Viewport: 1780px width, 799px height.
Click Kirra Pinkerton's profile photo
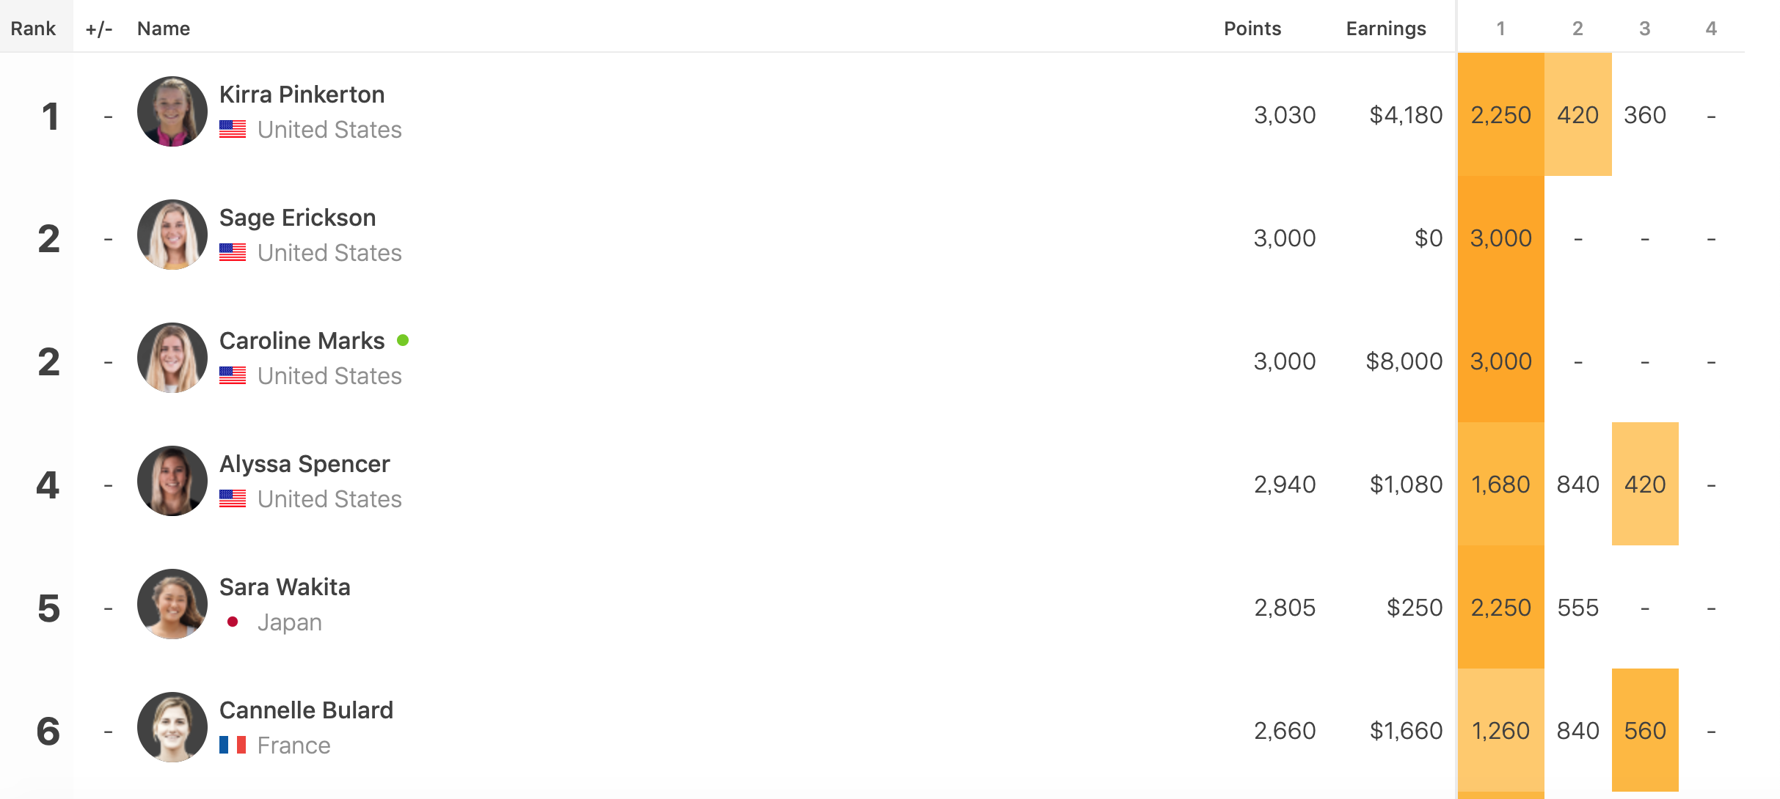click(x=172, y=111)
